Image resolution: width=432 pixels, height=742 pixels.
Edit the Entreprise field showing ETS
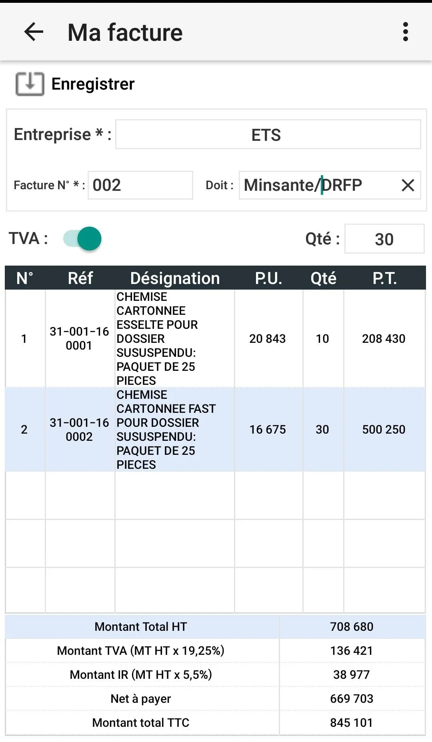pyautogui.click(x=268, y=134)
